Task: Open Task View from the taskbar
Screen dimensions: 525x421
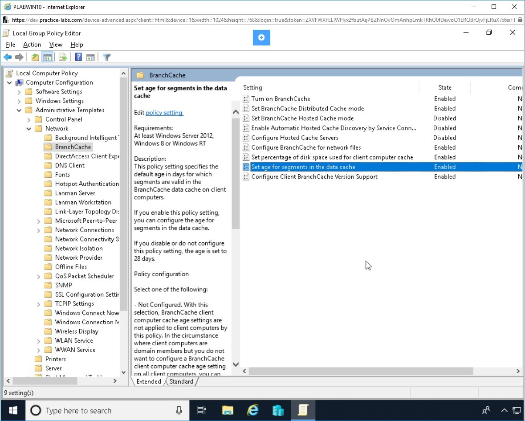Action: [202, 410]
